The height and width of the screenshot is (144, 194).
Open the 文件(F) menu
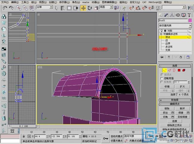[5, 2]
